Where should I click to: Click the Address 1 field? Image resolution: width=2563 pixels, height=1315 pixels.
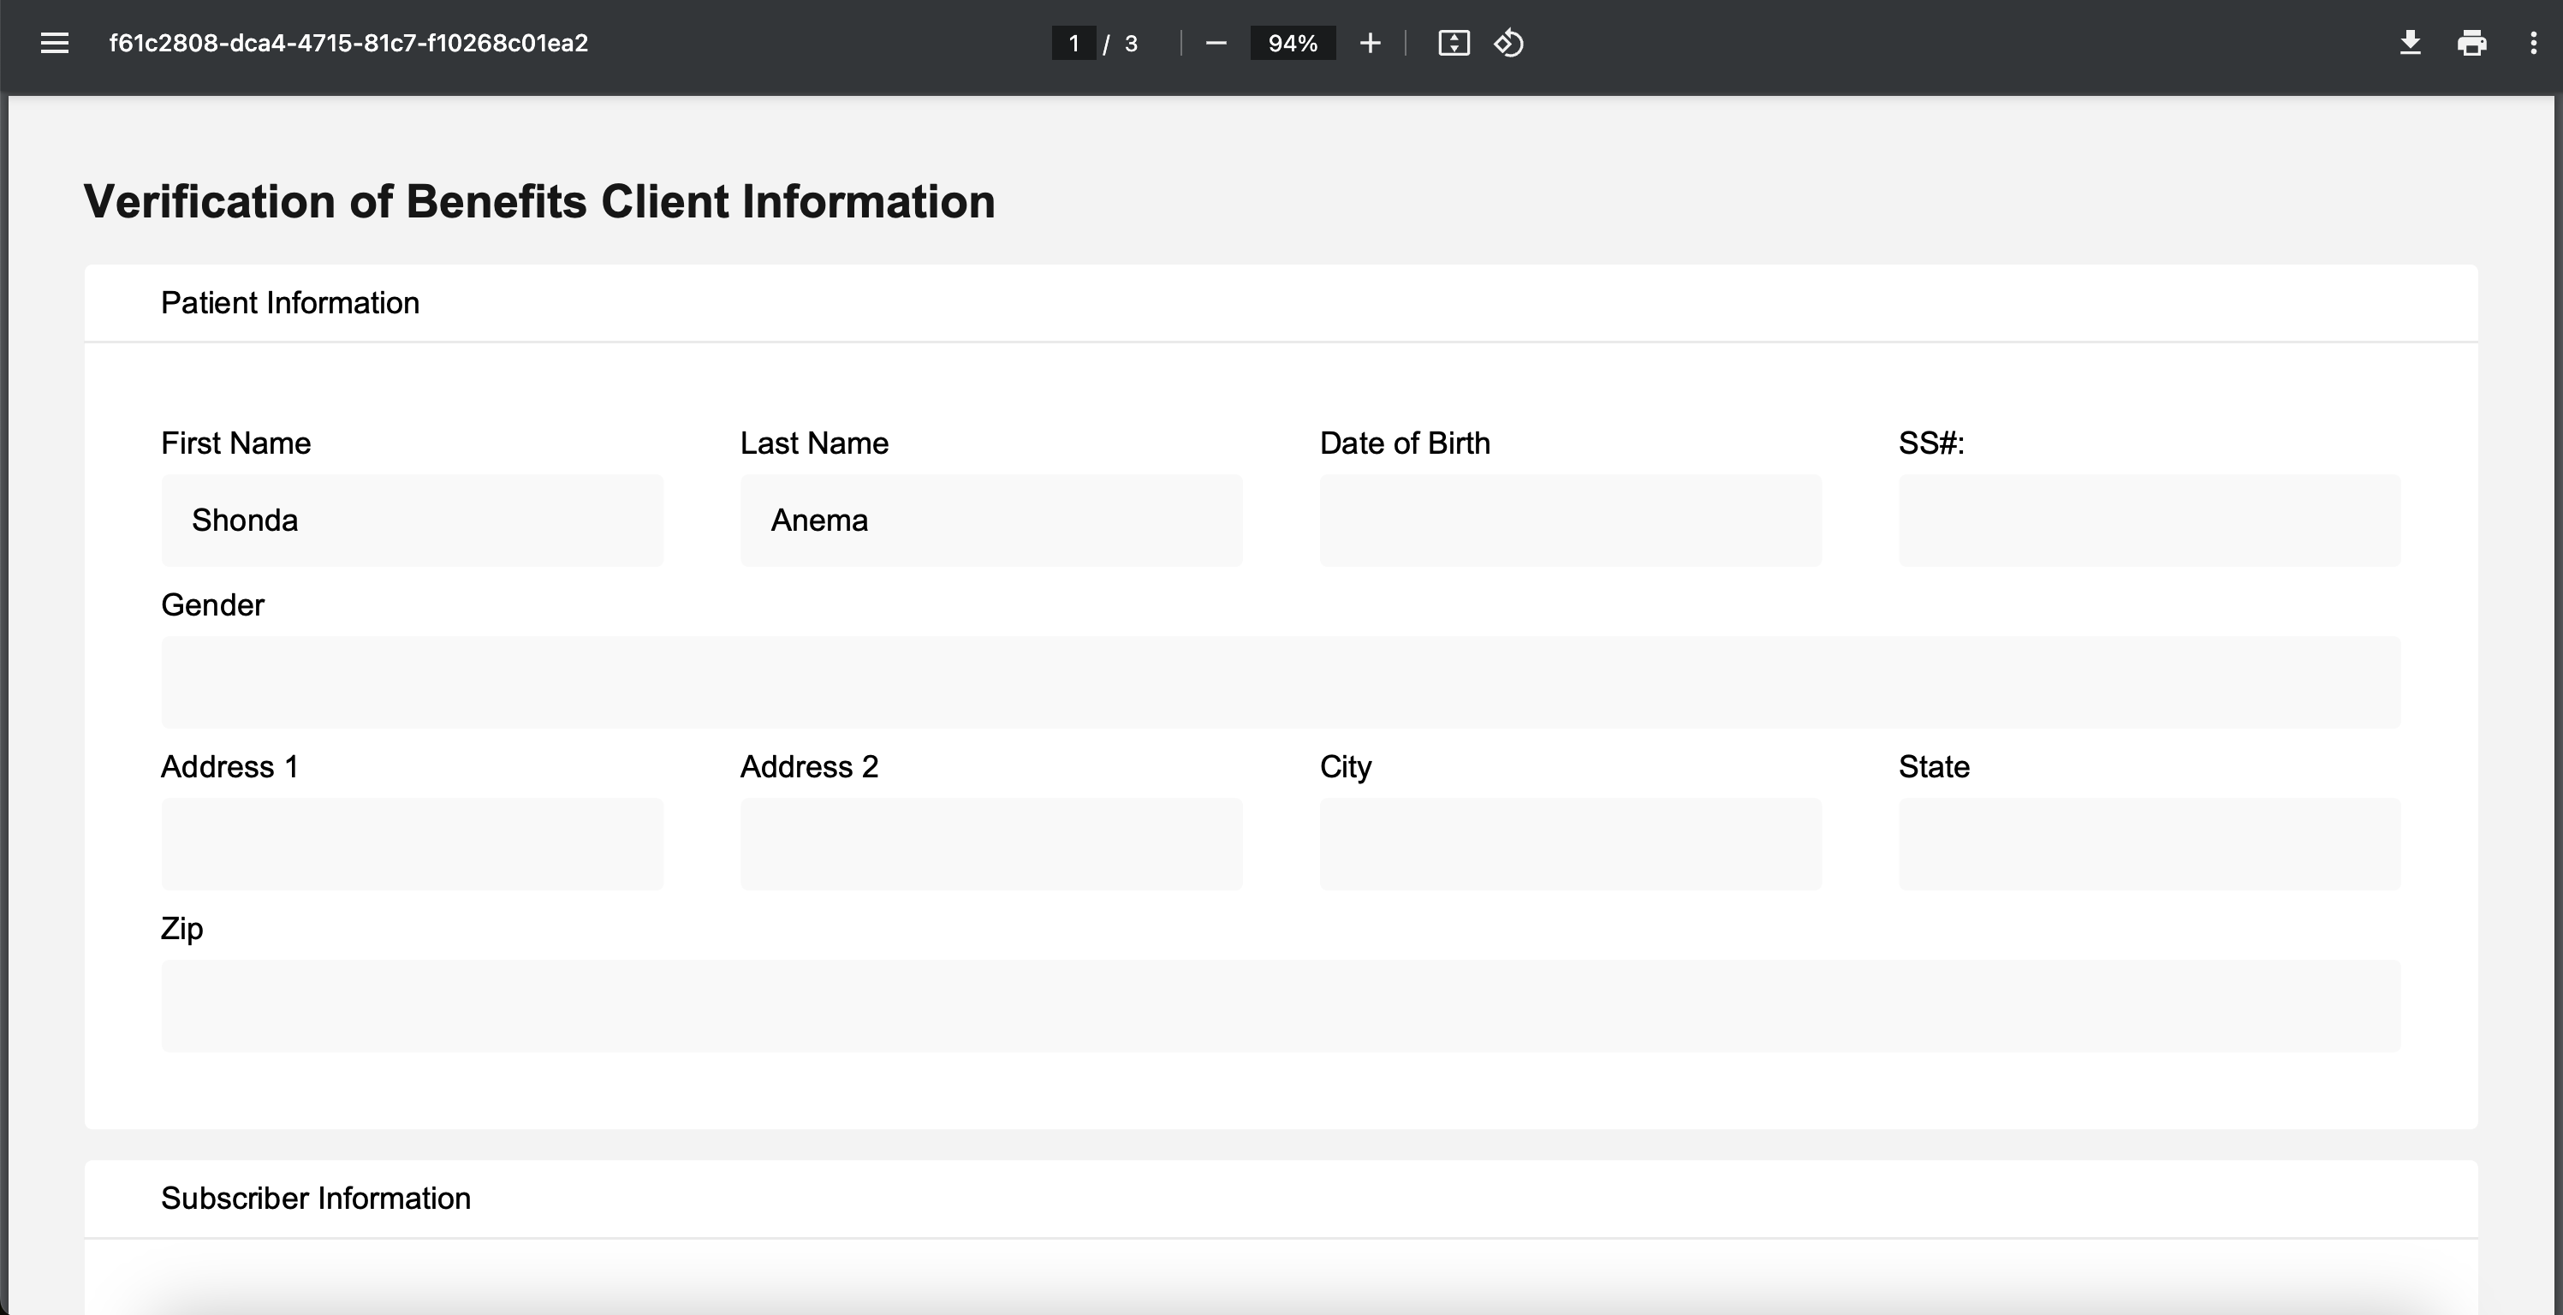[x=412, y=843]
